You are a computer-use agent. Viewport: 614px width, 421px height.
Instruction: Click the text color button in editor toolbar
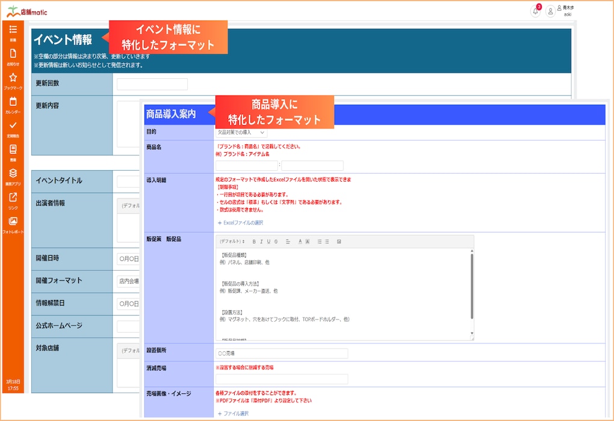click(x=300, y=242)
